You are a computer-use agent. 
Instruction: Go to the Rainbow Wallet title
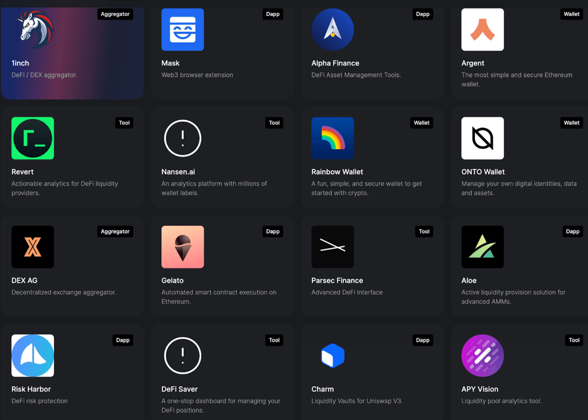point(338,172)
